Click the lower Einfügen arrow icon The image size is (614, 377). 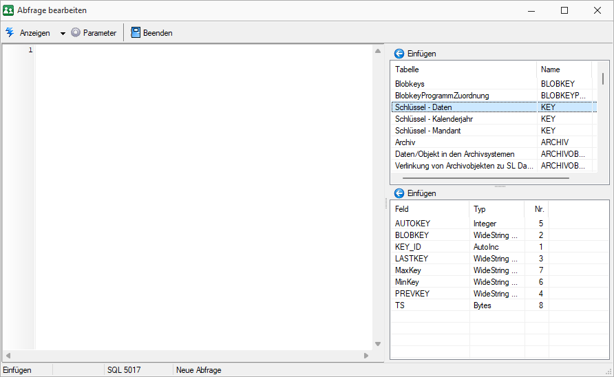(399, 193)
